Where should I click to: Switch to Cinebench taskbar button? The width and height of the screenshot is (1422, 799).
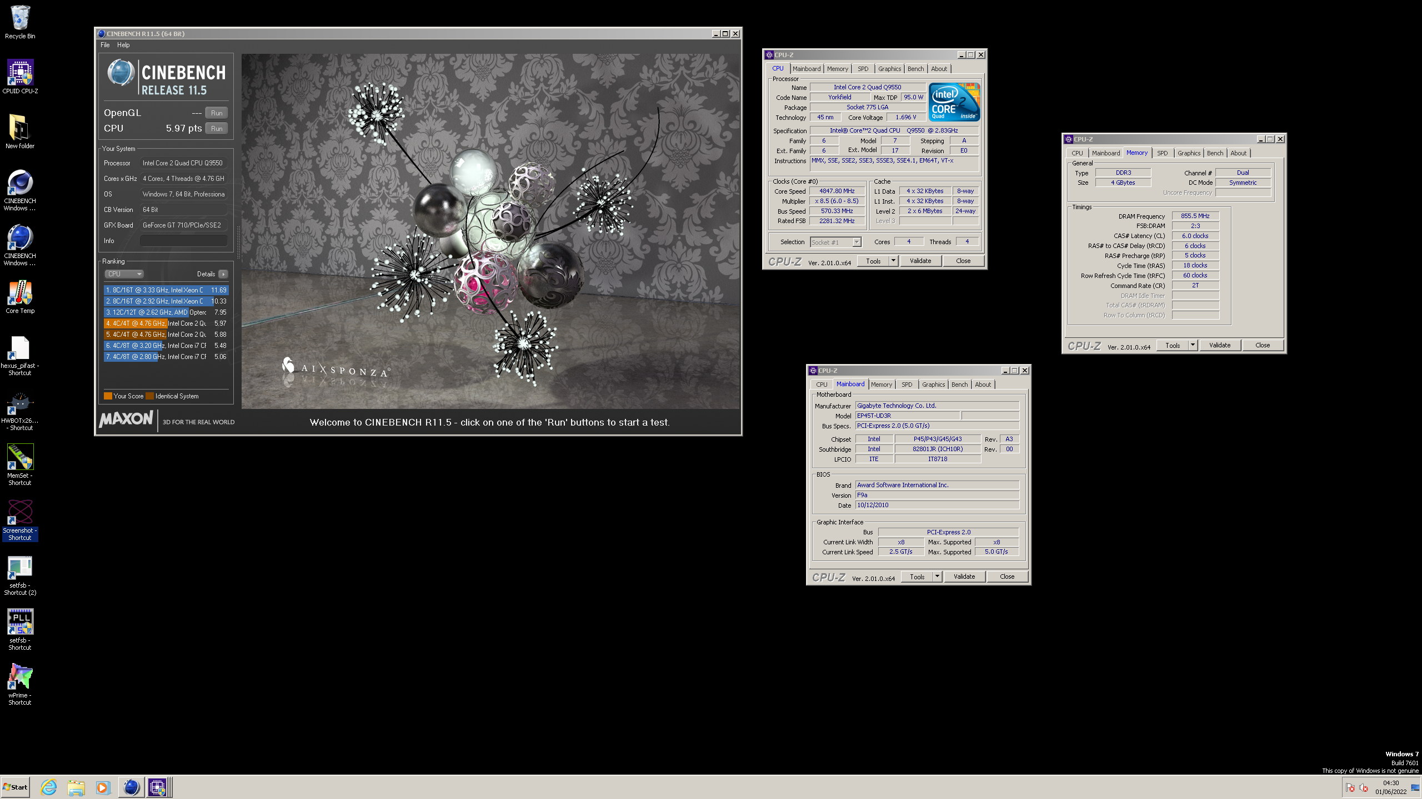131,787
